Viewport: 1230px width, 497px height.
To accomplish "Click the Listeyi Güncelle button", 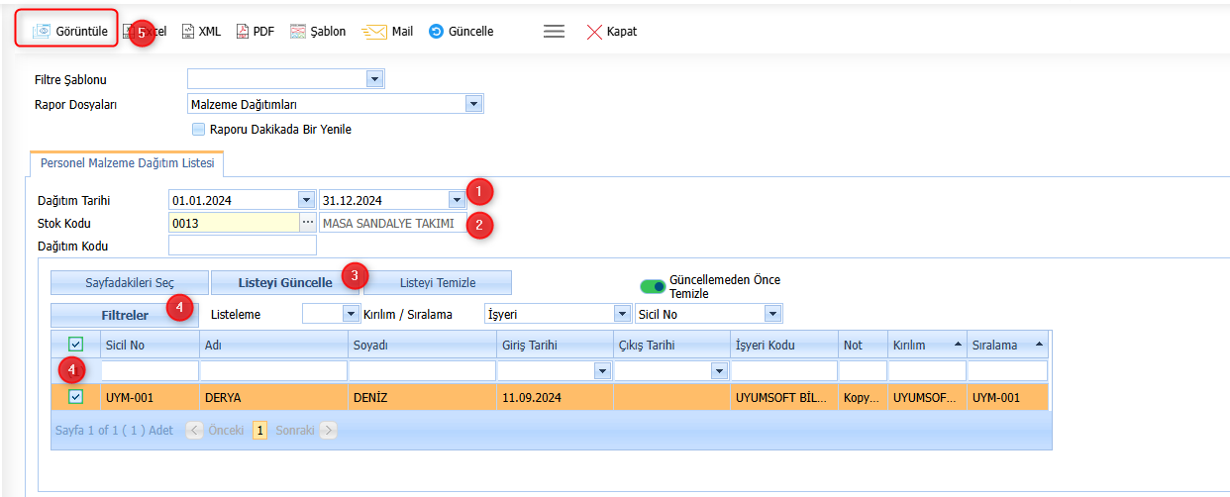I will (285, 282).
